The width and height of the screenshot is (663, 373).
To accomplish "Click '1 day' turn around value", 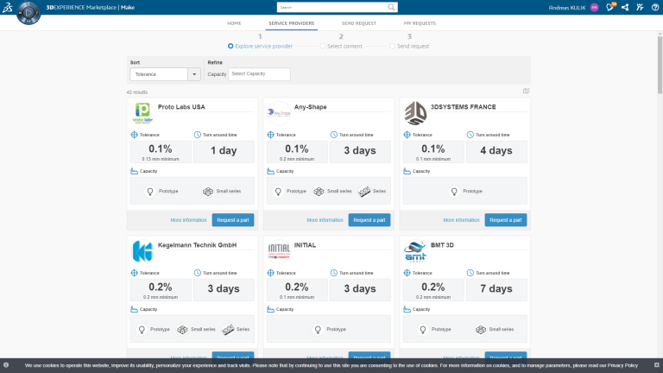I will 224,150.
